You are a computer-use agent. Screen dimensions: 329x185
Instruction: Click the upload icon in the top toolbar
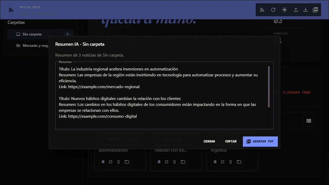pos(296,10)
